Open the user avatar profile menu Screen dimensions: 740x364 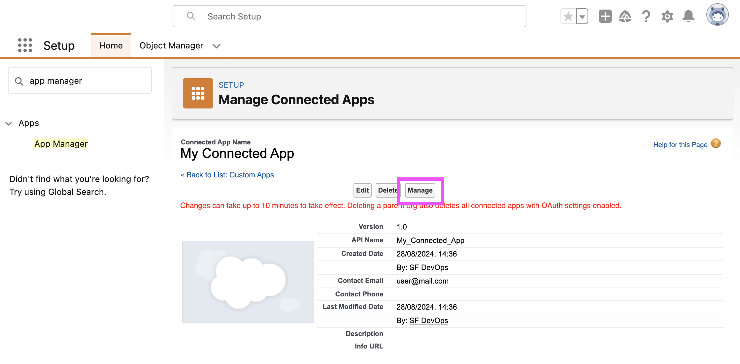717,15
